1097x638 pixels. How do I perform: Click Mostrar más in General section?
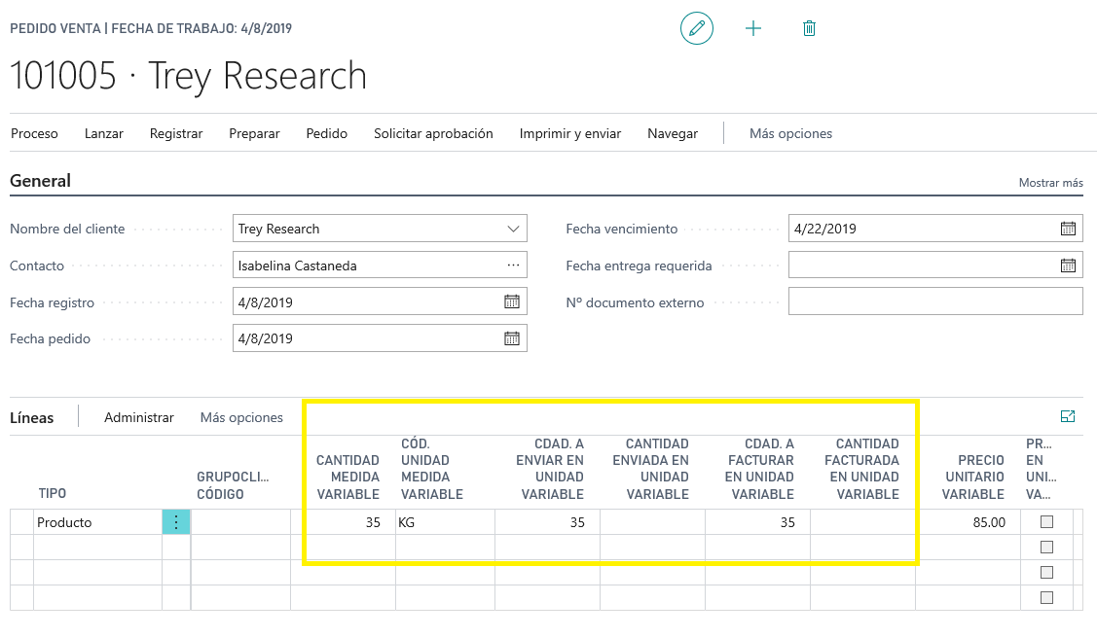pyautogui.click(x=1051, y=183)
